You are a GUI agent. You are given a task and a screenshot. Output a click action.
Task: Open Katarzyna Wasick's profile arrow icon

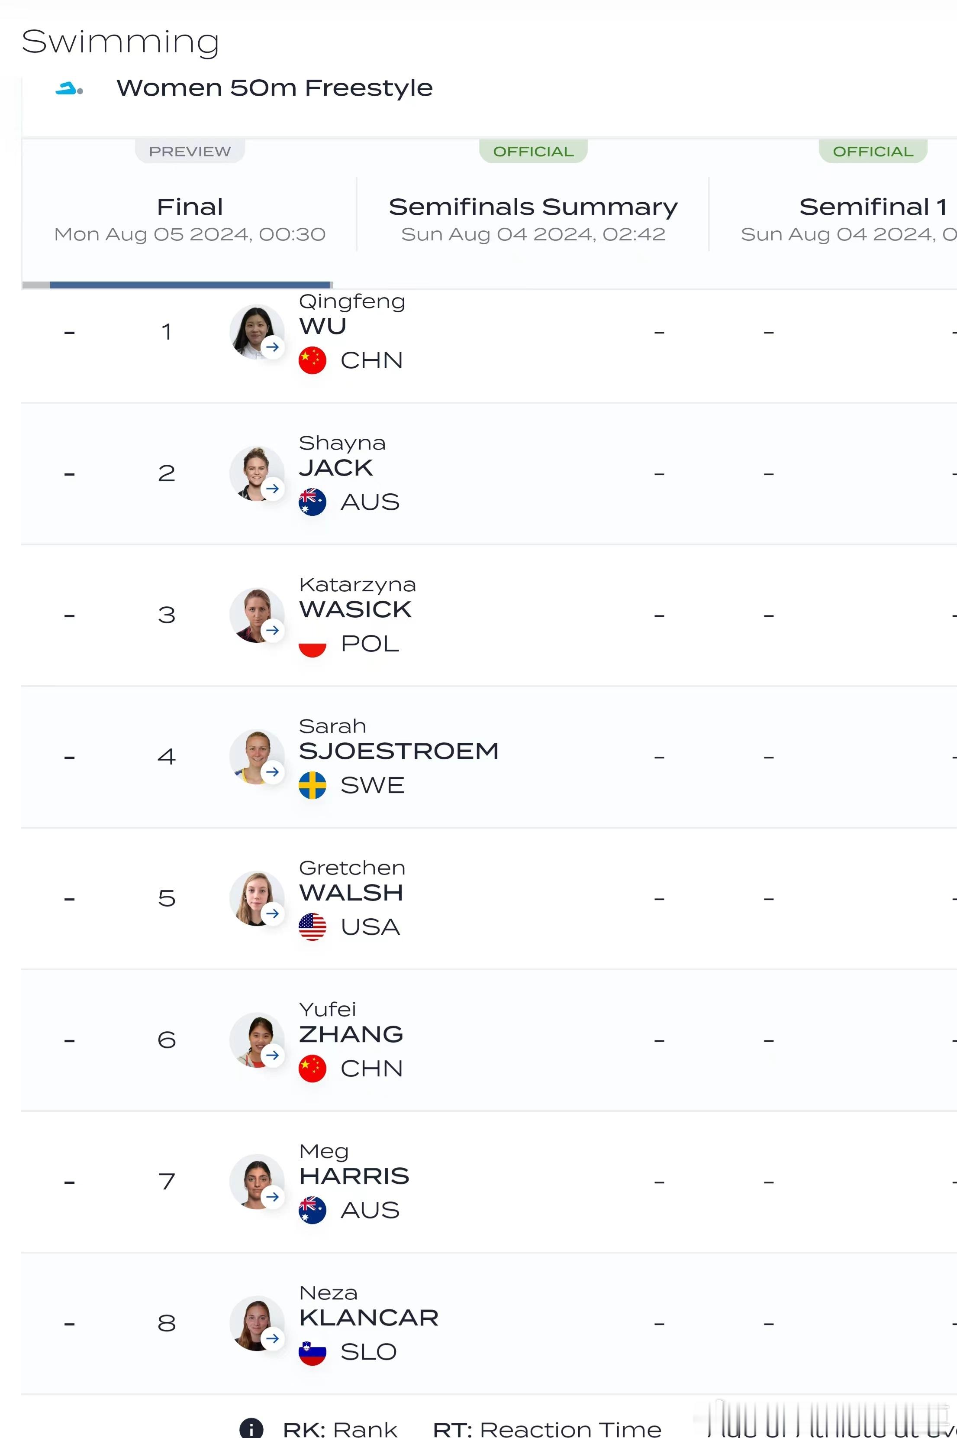point(273,630)
